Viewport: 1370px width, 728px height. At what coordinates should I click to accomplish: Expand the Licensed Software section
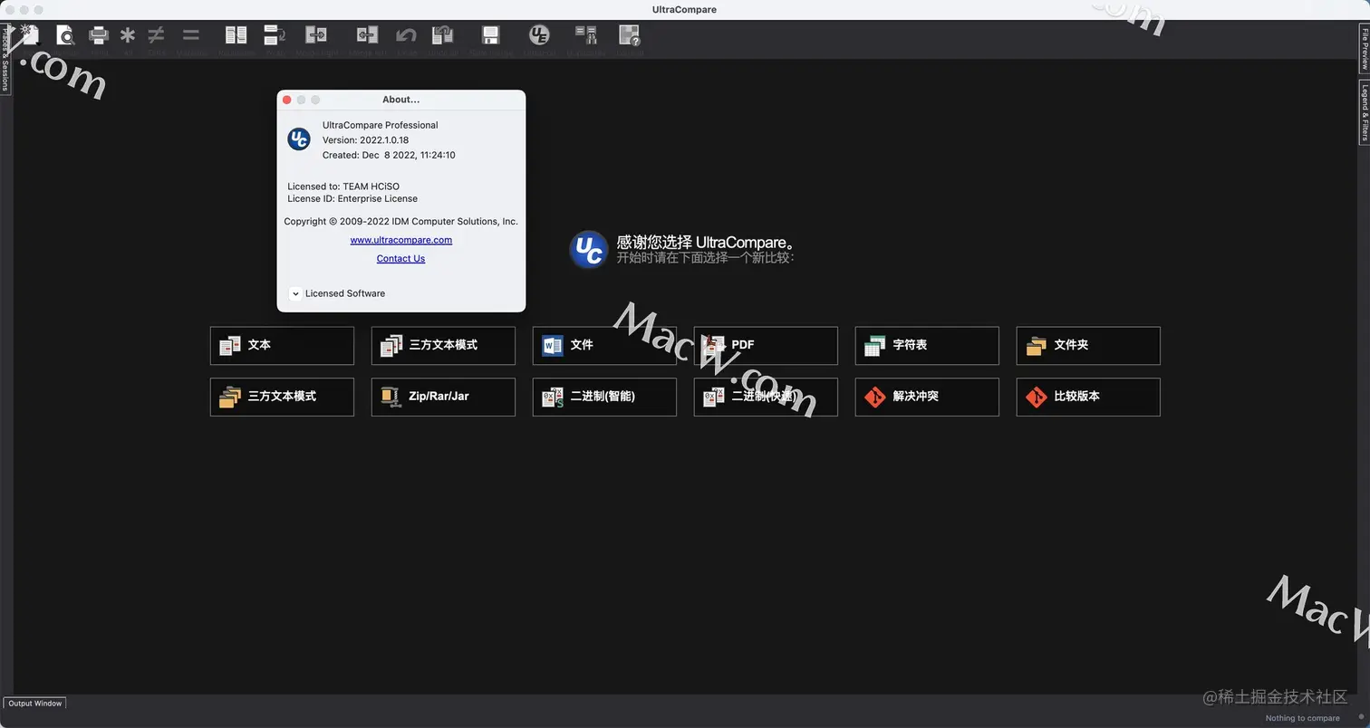(x=295, y=293)
